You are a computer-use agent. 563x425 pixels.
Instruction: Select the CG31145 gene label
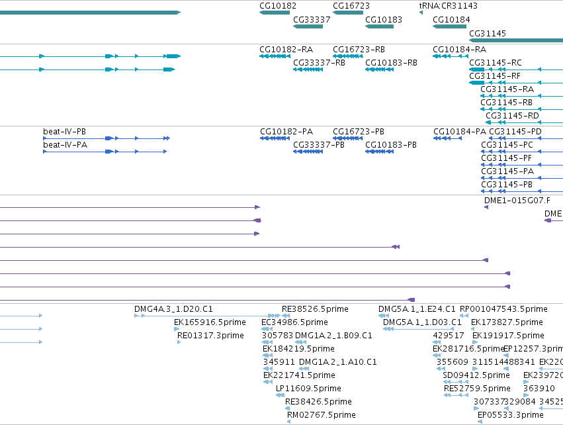pos(487,34)
